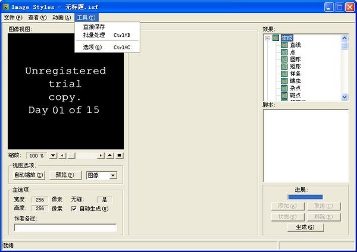357x252 pixels.
Task: Select the 直线 tree item
Action: pyautogui.click(x=295, y=45)
